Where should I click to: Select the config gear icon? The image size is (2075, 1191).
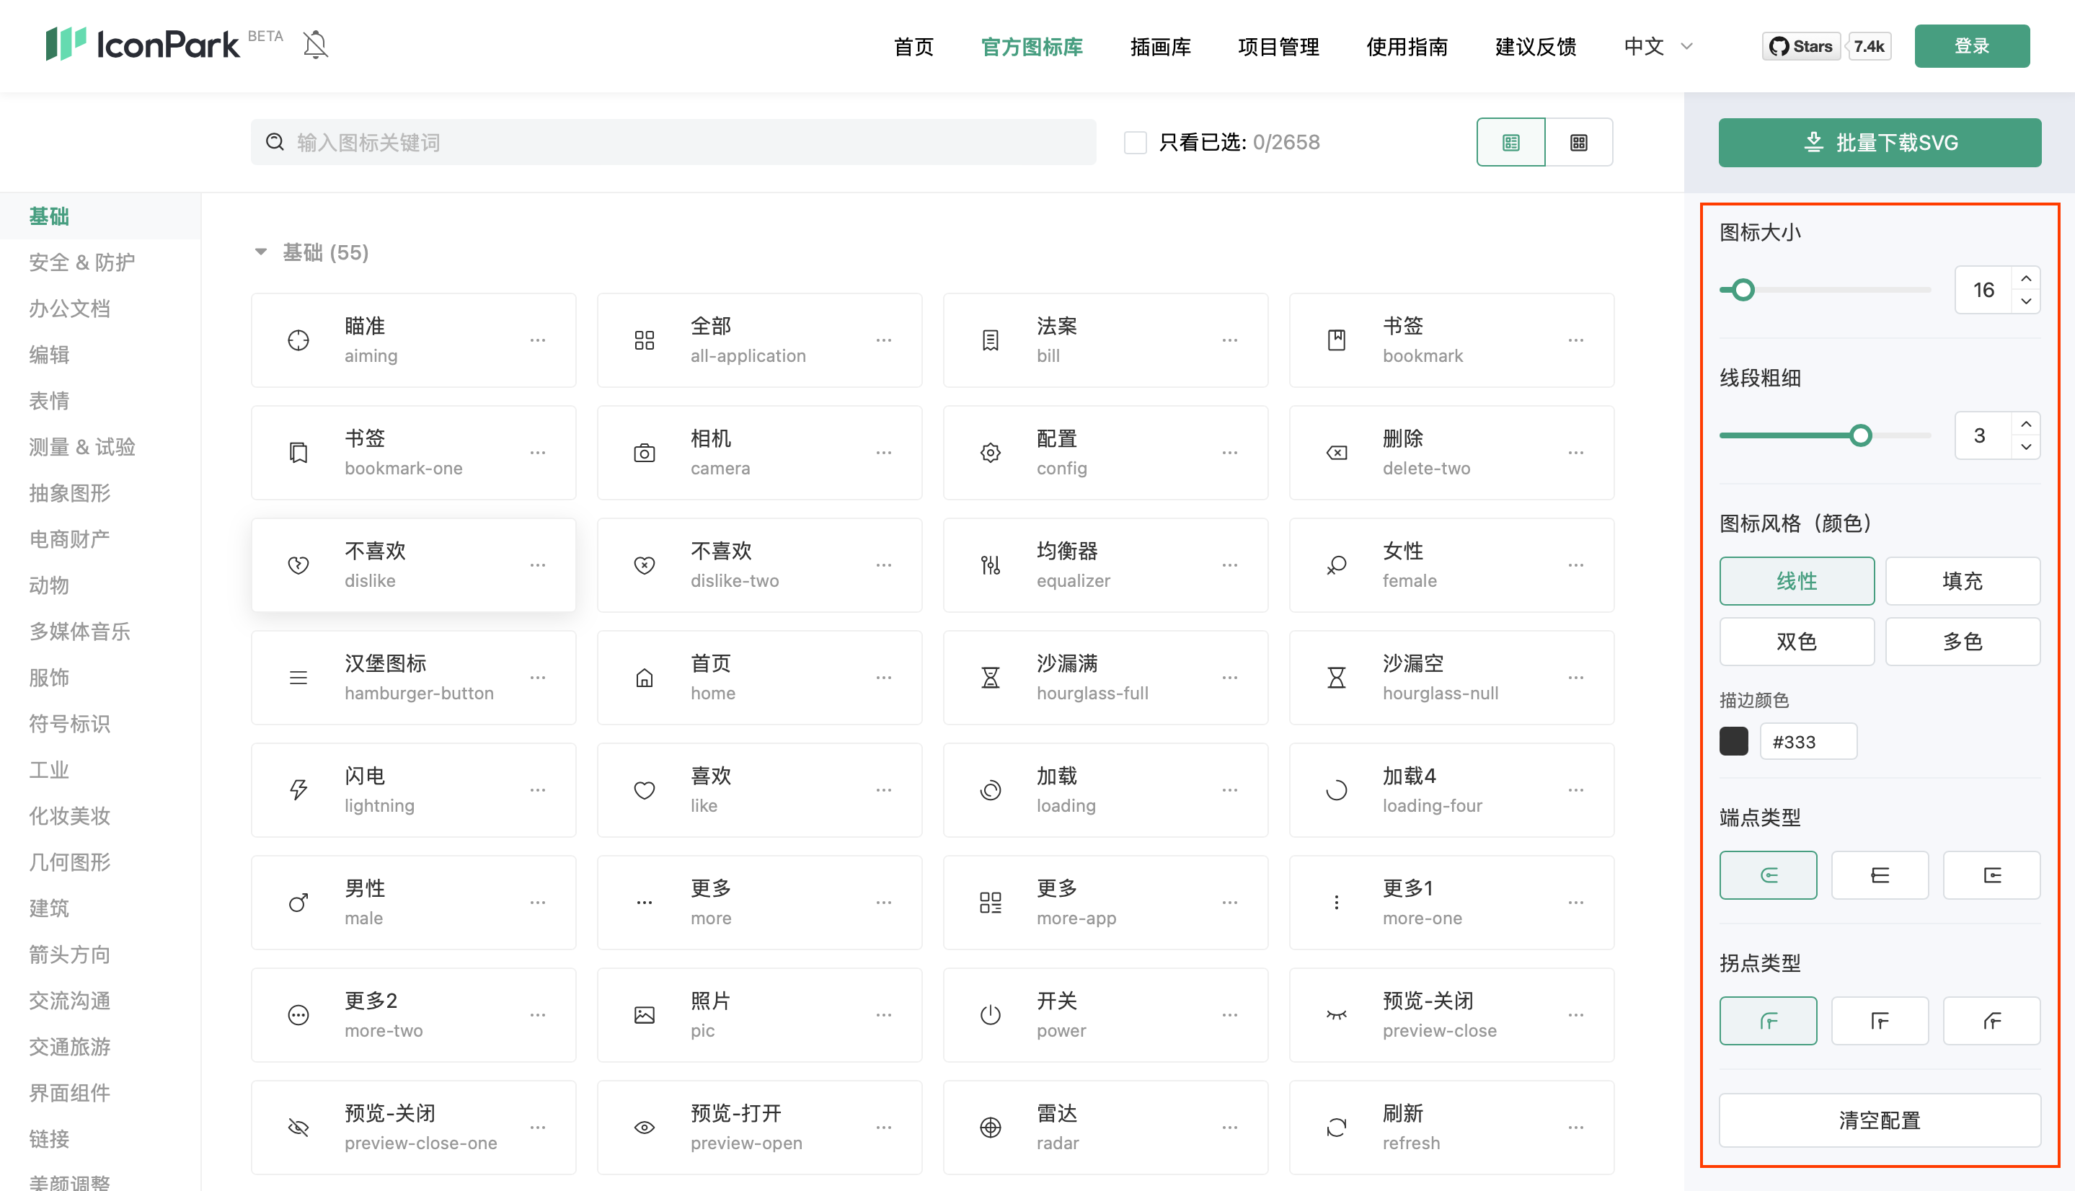[x=991, y=452]
